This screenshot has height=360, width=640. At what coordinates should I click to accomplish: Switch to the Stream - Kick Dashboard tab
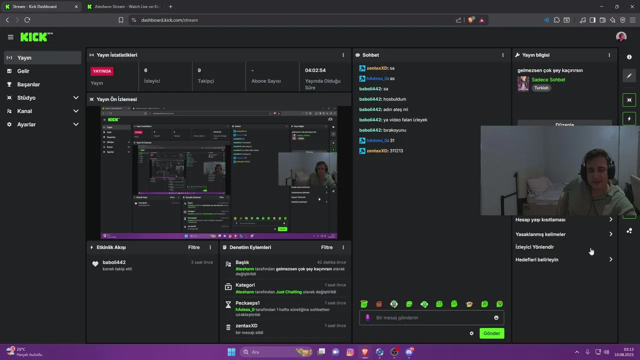click(x=41, y=6)
